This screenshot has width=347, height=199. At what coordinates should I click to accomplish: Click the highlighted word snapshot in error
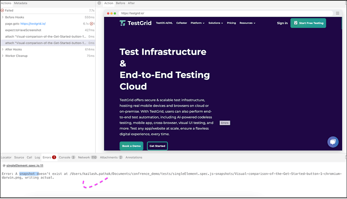27,174
